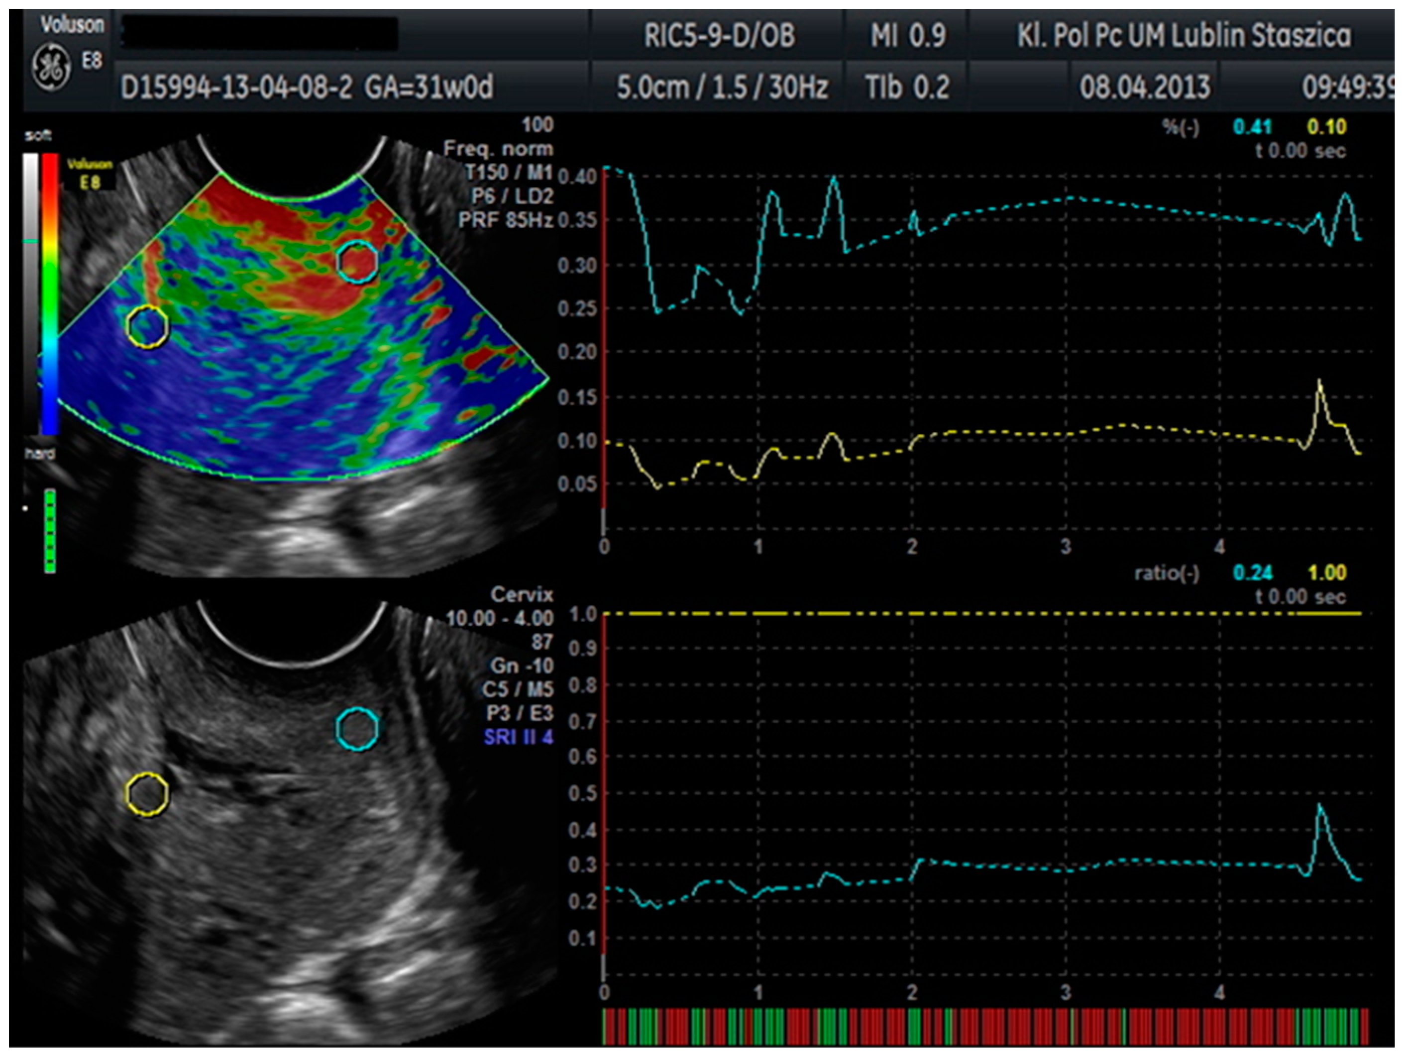Click the RIC5-9-D/OB probe field

tap(719, 35)
